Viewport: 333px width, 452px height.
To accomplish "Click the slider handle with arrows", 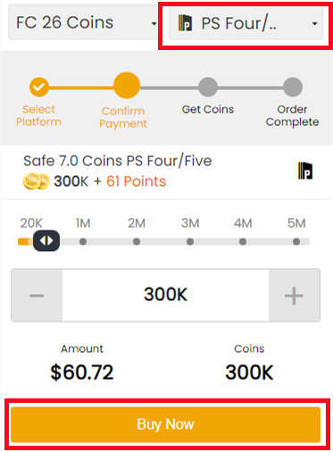I will click(46, 240).
